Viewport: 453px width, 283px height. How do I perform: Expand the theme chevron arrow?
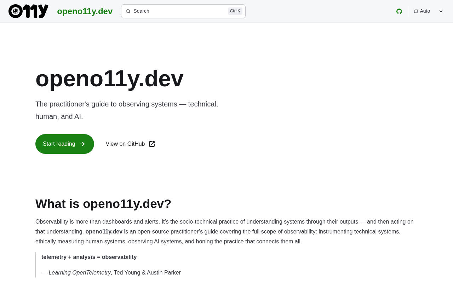pyautogui.click(x=441, y=11)
